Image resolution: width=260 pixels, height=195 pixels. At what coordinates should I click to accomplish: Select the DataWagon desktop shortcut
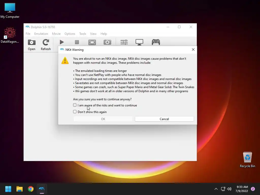point(10,35)
